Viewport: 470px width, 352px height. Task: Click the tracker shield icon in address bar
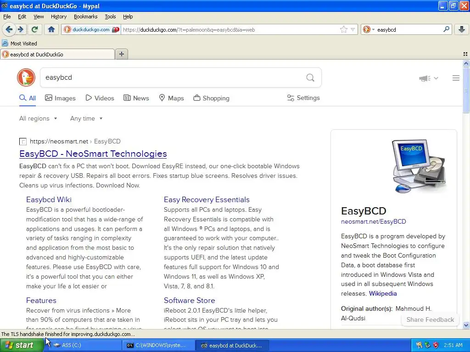pos(116,29)
